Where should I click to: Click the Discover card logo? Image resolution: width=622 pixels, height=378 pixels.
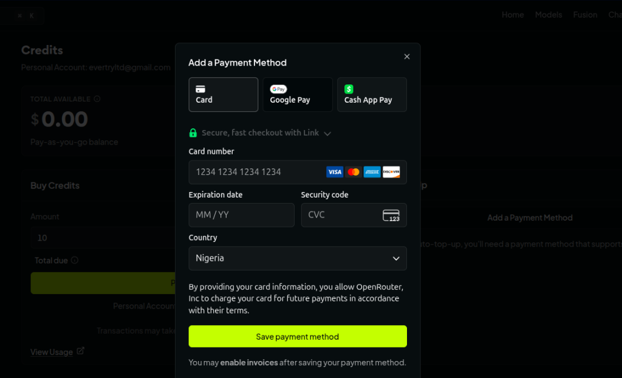(391, 172)
